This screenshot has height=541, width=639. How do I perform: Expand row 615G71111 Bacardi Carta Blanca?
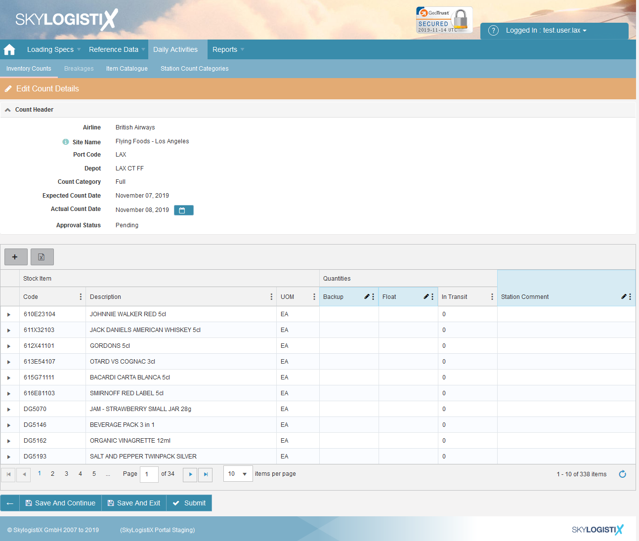click(x=9, y=378)
